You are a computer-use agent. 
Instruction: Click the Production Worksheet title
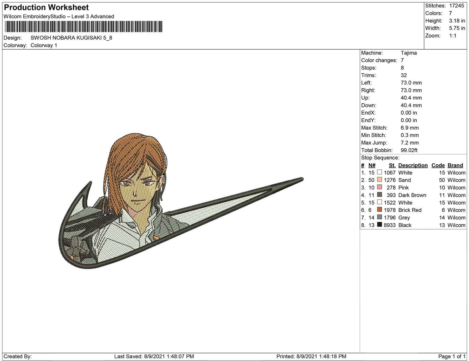46,7
